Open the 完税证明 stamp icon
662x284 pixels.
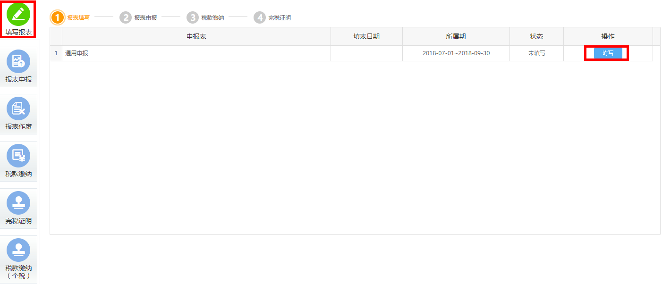18,203
